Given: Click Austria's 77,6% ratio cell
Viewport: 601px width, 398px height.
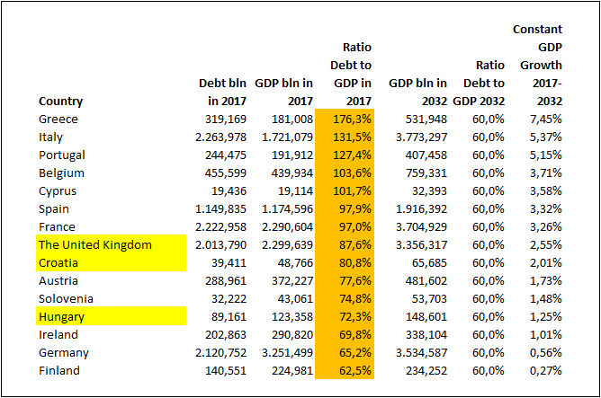Looking at the screenshot, I should (x=354, y=280).
